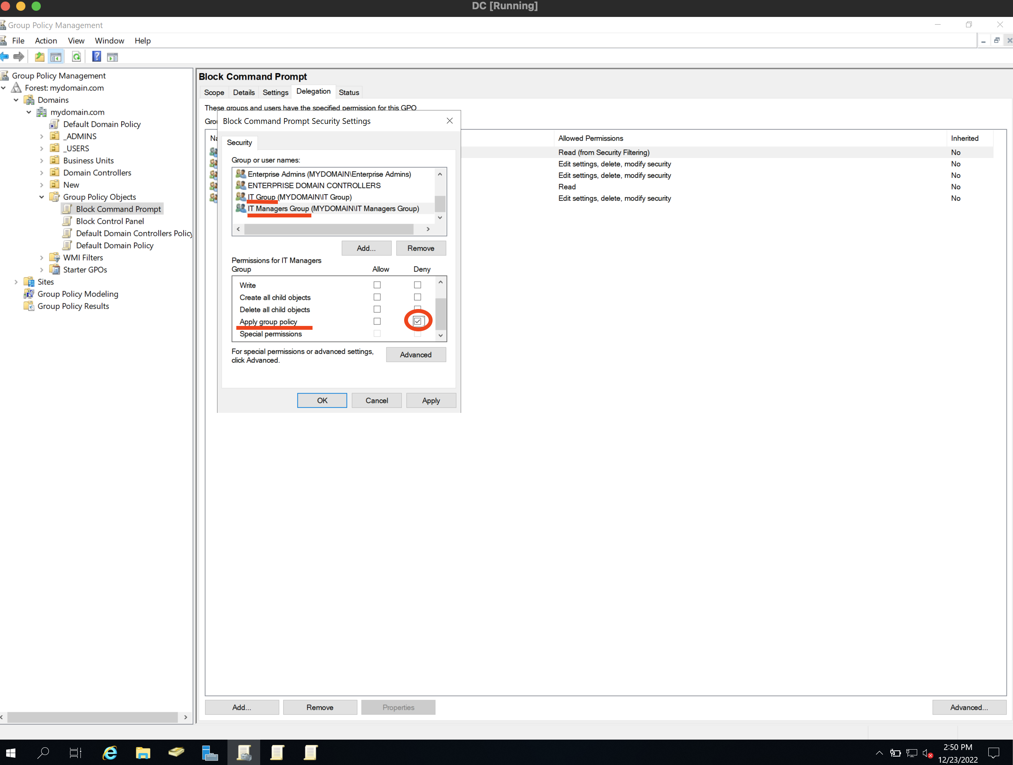This screenshot has height=765, width=1013.
Task: Check Deny for Create all child objects
Action: point(418,297)
